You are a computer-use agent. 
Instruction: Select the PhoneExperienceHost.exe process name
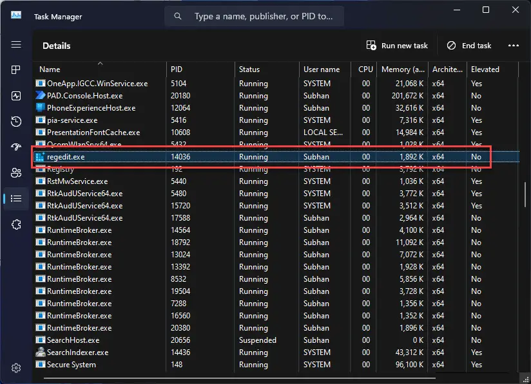click(91, 108)
